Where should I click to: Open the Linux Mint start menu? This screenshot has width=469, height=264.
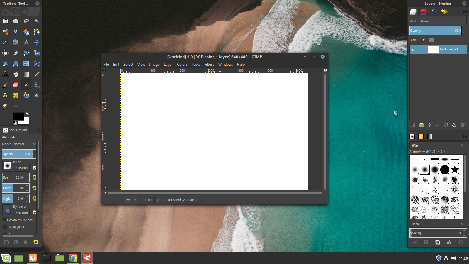click(6, 258)
